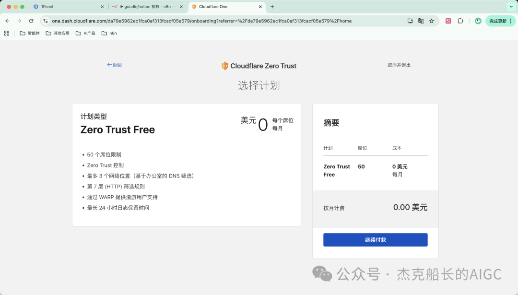The image size is (518, 295).
Task: Bookmark this page with star icon
Action: (432, 21)
